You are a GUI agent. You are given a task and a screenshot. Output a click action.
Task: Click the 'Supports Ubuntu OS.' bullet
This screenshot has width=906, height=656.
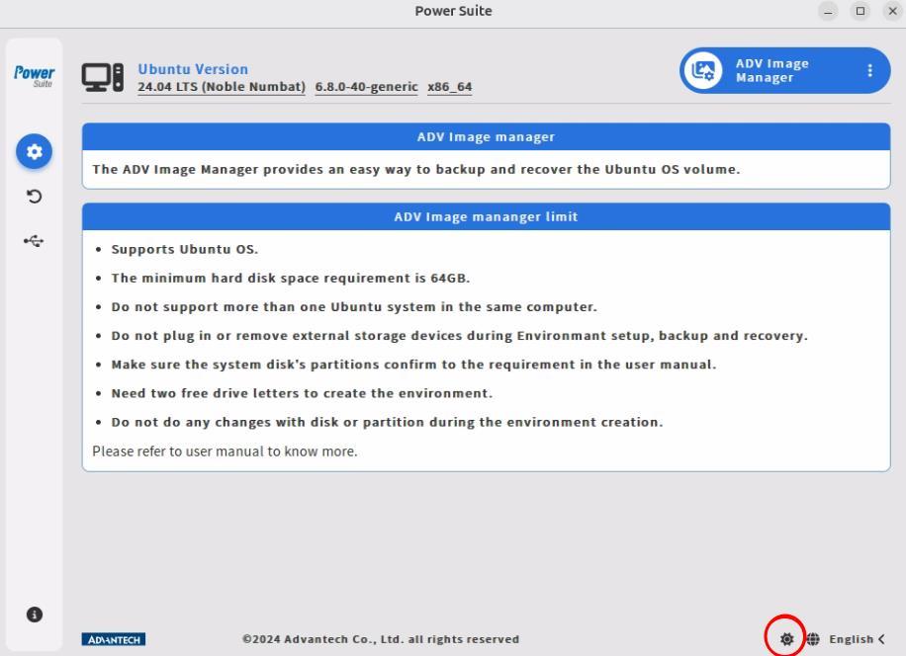tap(184, 249)
